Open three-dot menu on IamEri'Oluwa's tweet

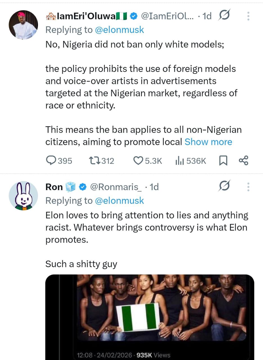pyautogui.click(x=248, y=16)
